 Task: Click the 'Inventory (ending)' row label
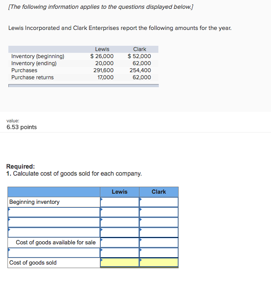pos(34,63)
